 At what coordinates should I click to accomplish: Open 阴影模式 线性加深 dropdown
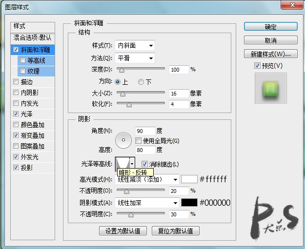pyautogui.click(x=147, y=203)
